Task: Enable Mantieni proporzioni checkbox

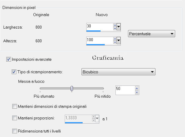Action: point(14,118)
